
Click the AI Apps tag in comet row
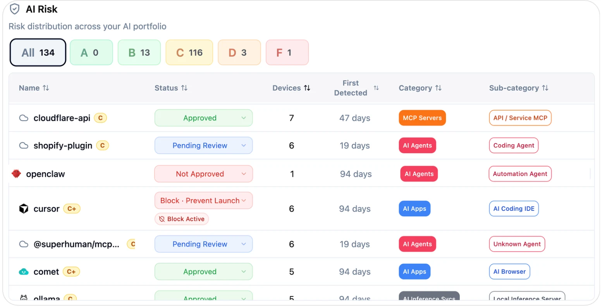(x=415, y=272)
